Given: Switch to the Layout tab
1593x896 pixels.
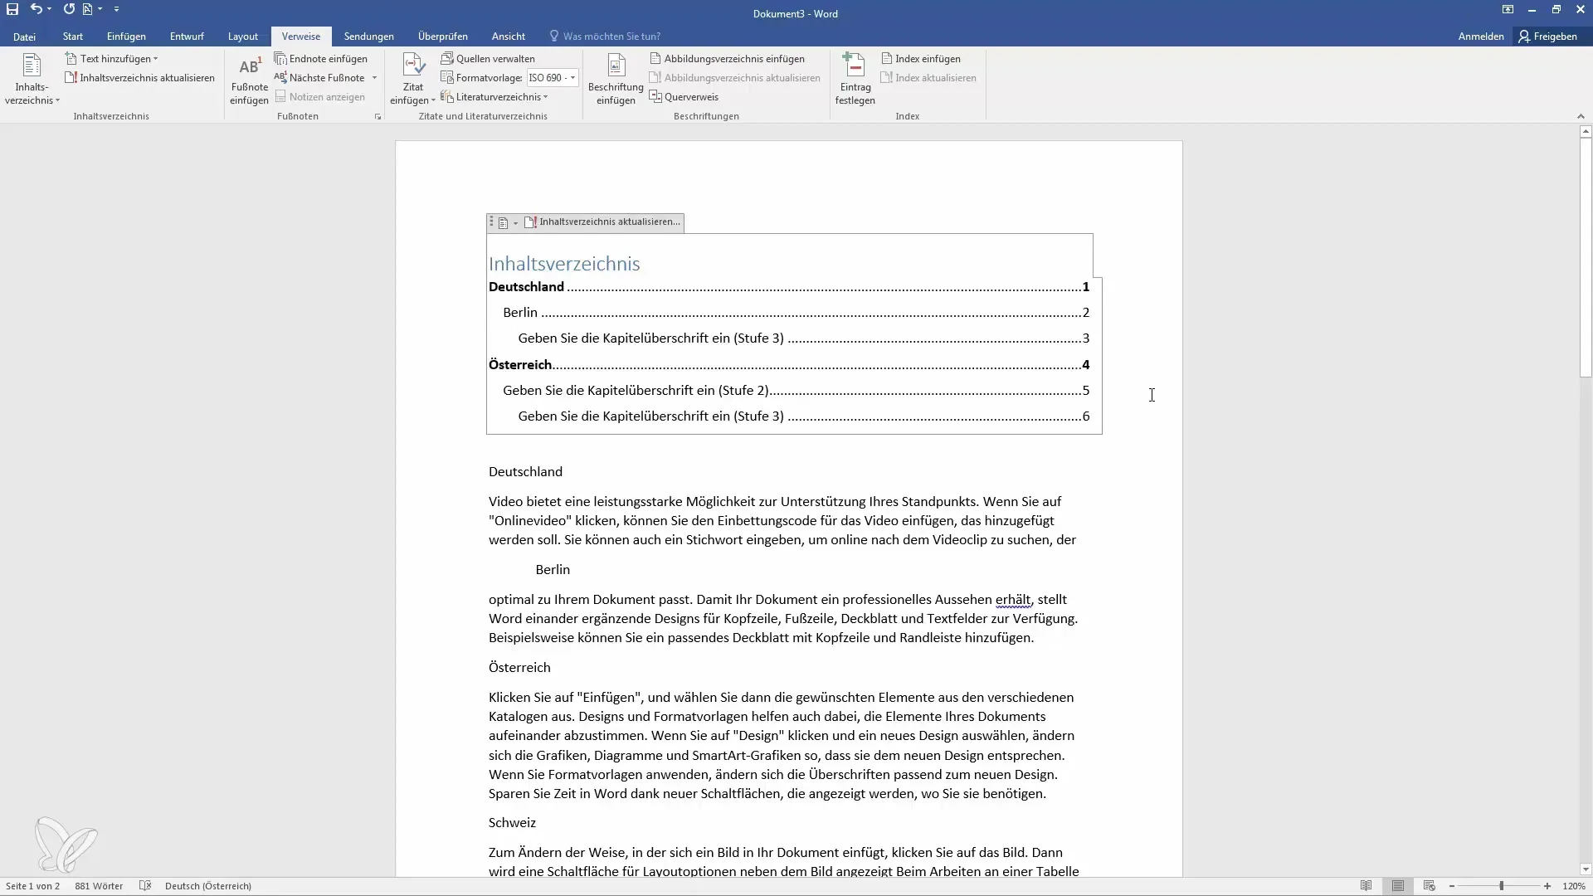Looking at the screenshot, I should [x=243, y=37].
